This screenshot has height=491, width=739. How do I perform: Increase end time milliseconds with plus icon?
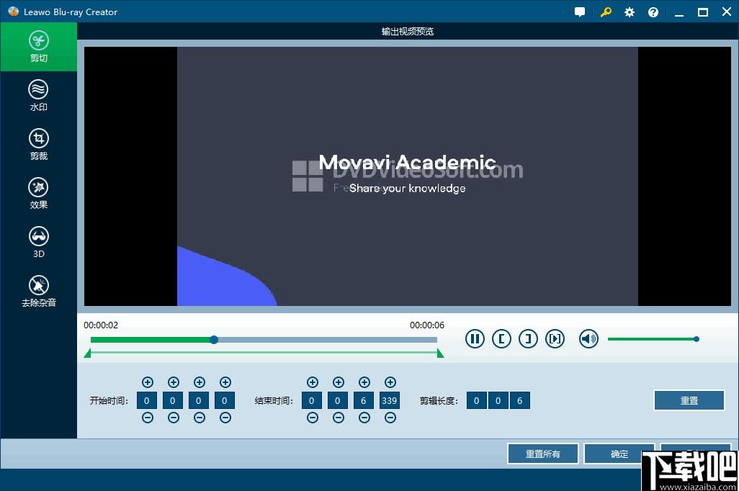390,382
